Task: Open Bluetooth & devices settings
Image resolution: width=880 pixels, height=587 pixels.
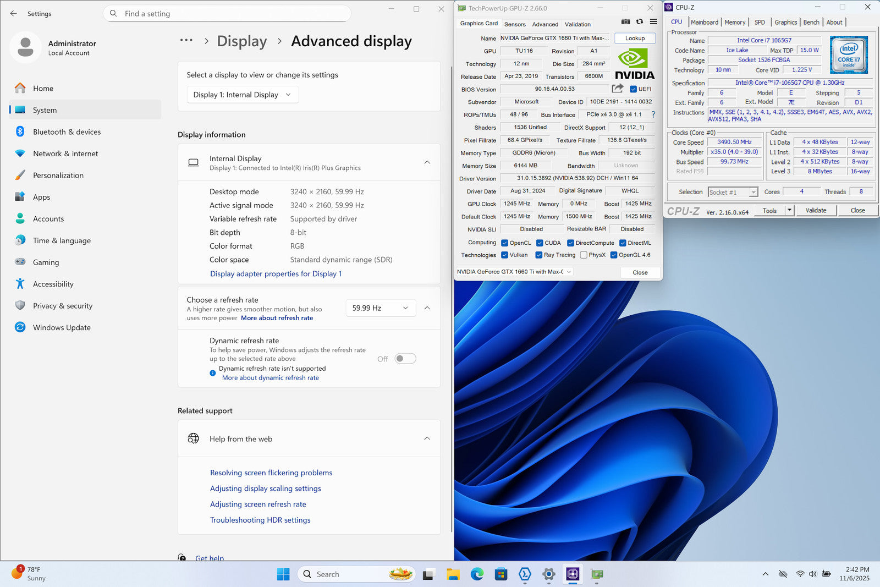Action: (x=67, y=132)
